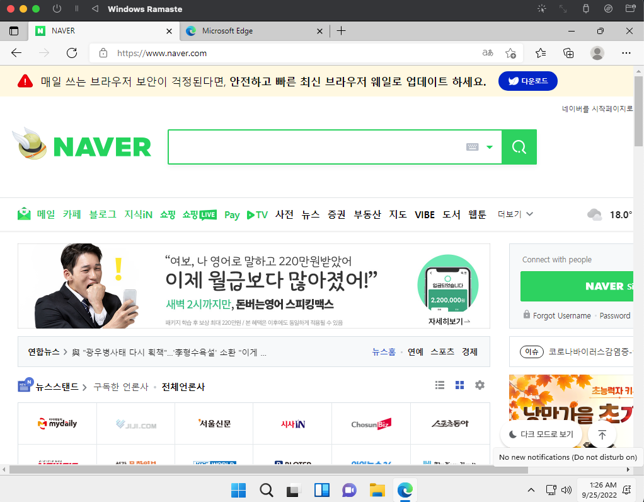The image size is (644, 502).
Task: Open the 카페 menu item
Action: [72, 214]
